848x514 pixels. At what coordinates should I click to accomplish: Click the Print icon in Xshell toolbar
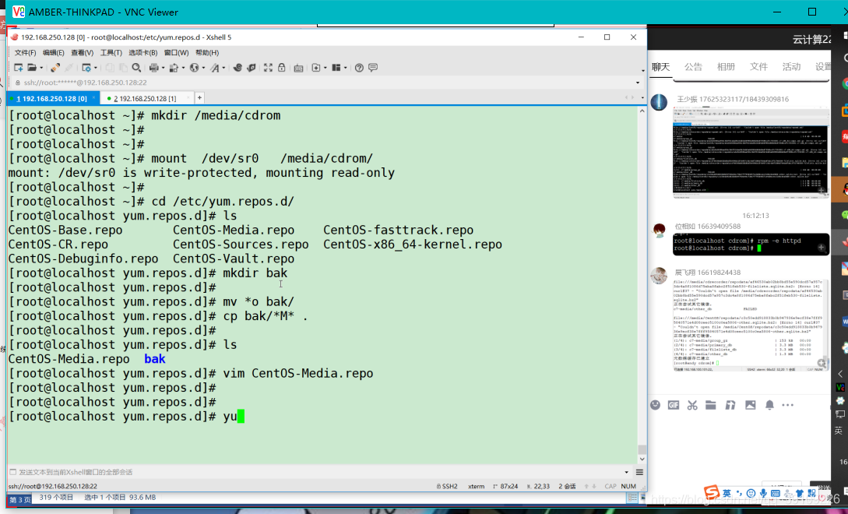pos(154,68)
